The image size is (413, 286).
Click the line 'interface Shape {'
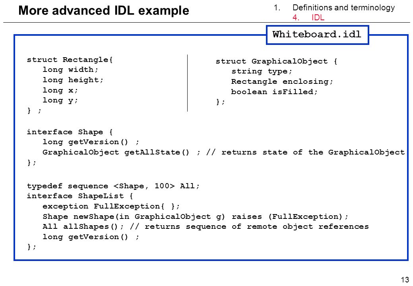point(70,132)
